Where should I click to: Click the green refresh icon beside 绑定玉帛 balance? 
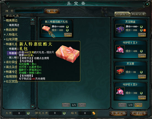64,113
